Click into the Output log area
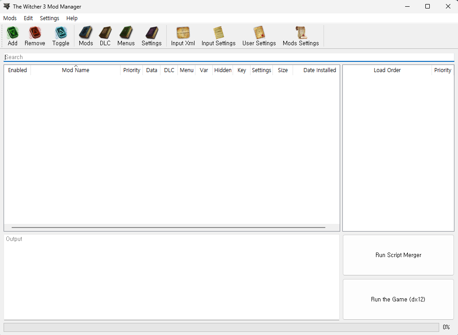 172,277
